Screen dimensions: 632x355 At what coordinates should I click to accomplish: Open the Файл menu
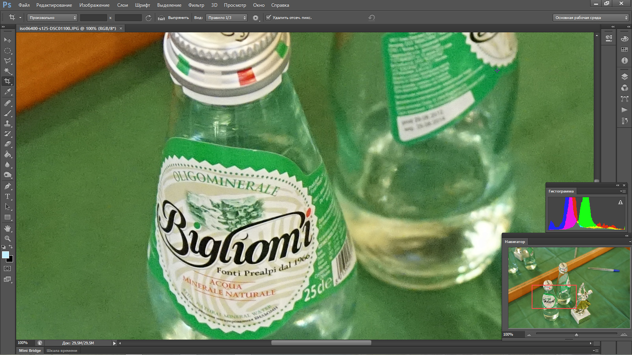(x=24, y=5)
